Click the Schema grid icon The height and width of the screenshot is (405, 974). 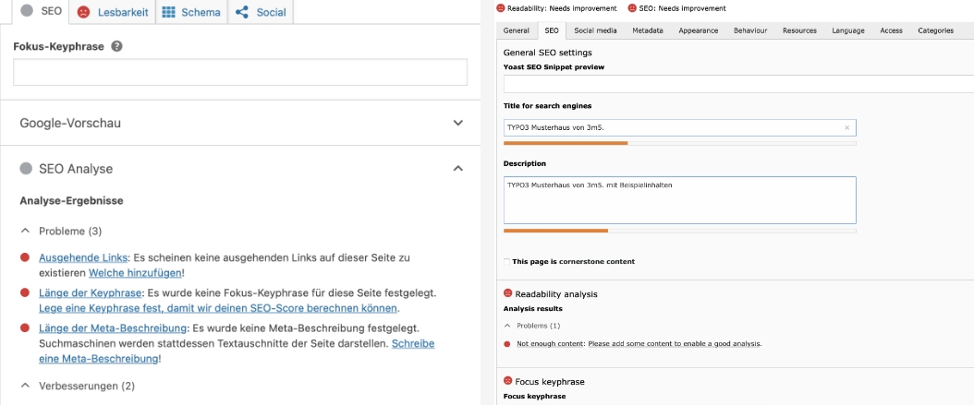(168, 12)
